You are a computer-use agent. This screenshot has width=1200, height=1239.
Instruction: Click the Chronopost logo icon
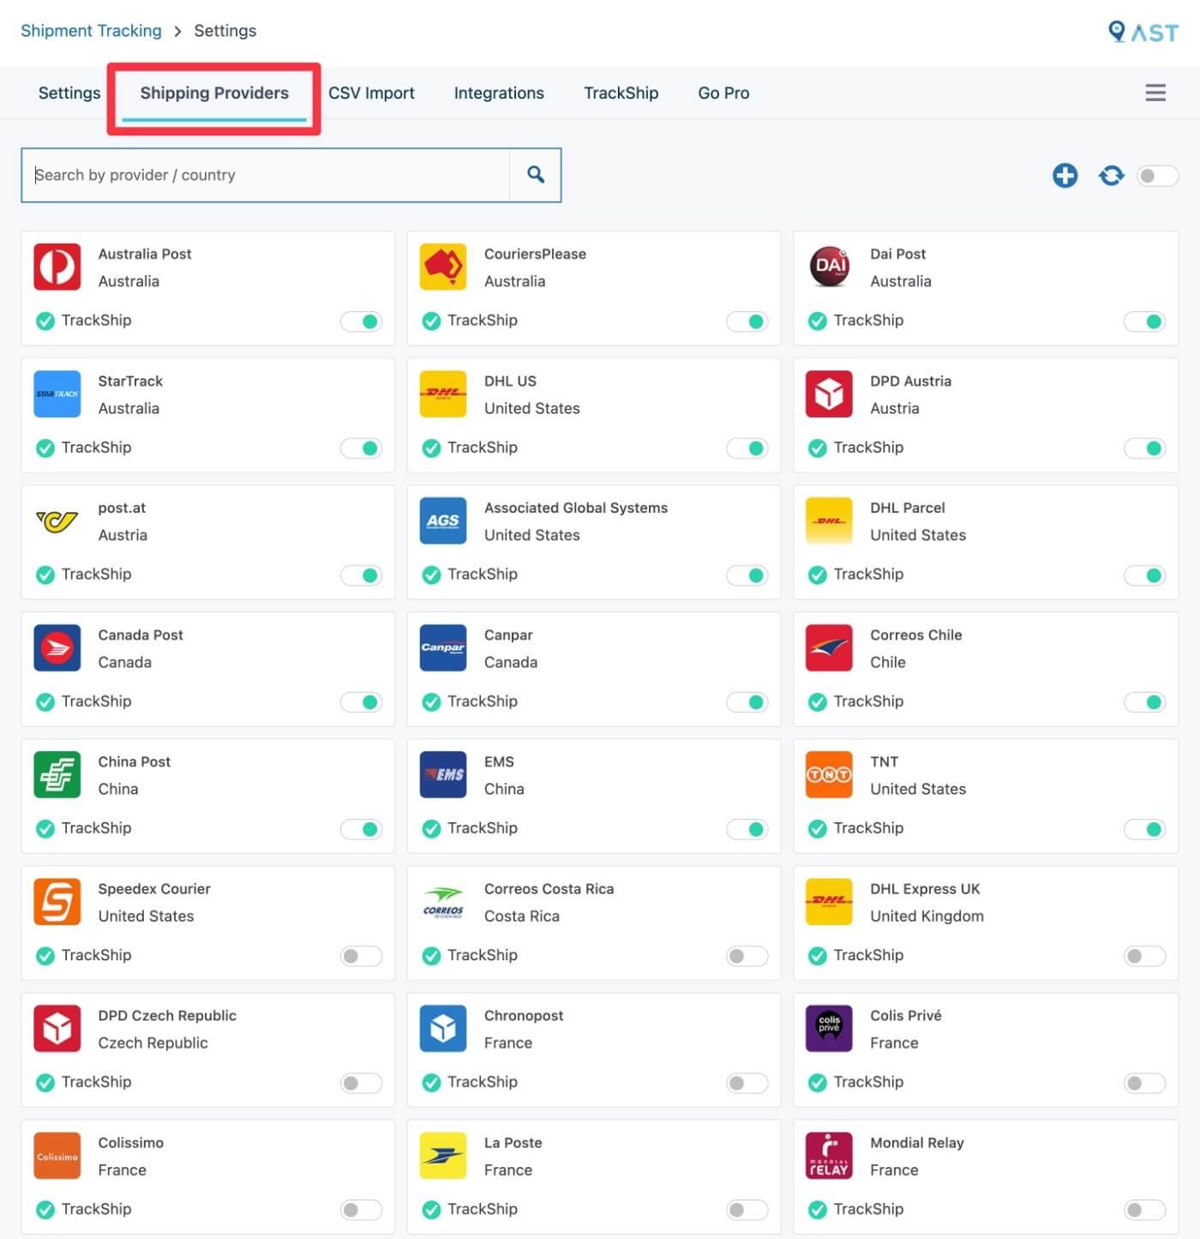coord(443,1028)
